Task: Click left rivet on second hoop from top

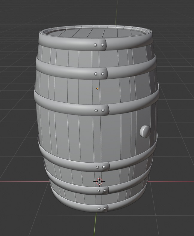Action: pyautogui.click(x=96, y=74)
